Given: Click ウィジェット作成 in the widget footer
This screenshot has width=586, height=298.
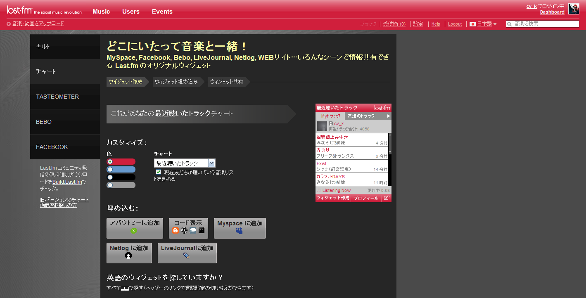Looking at the screenshot, I should point(333,198).
